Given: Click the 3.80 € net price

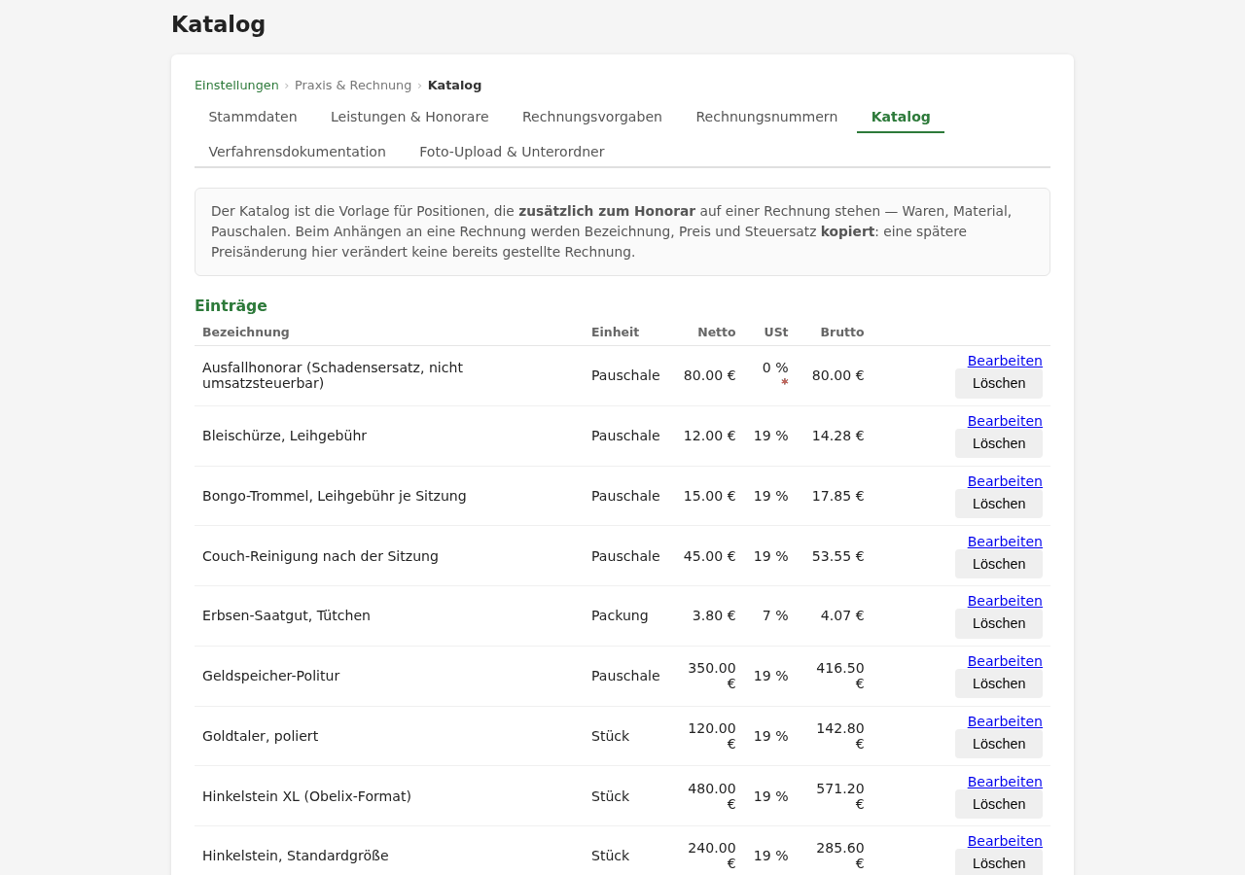Looking at the screenshot, I should coord(714,615).
